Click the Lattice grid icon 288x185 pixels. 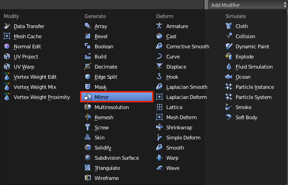tap(159, 107)
